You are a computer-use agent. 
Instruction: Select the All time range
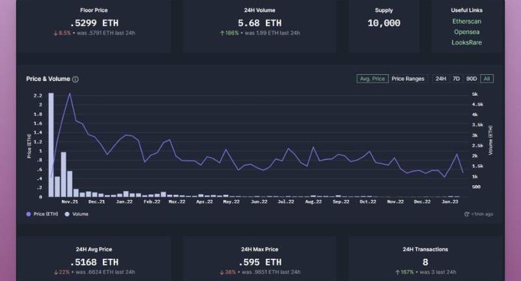point(487,79)
